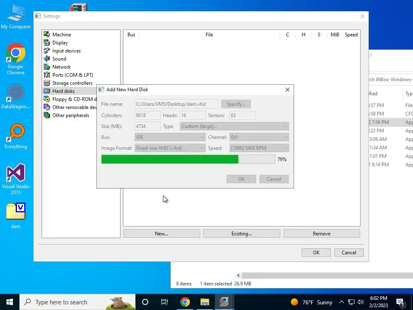413x310 pixels.
Task: Click the Cortana circle icon
Action: (145, 302)
